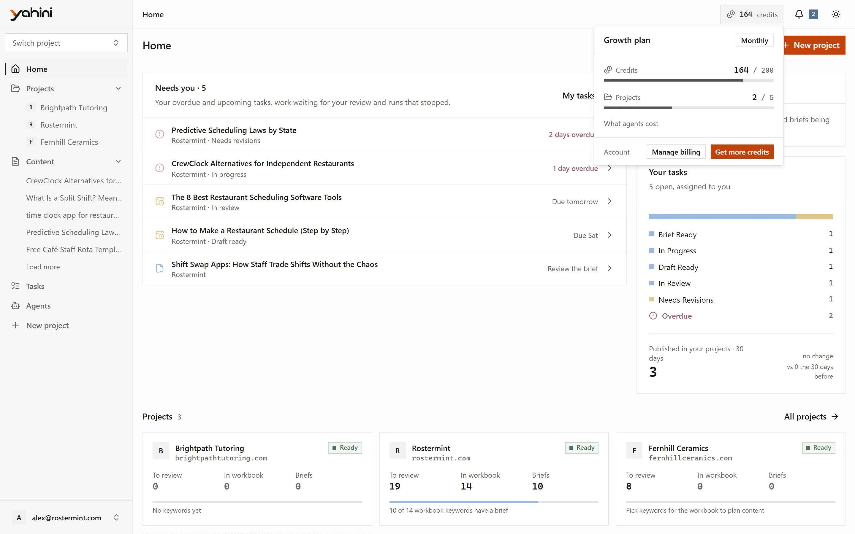855x534 pixels.
Task: Click Load more under Content
Action: pyautogui.click(x=43, y=267)
